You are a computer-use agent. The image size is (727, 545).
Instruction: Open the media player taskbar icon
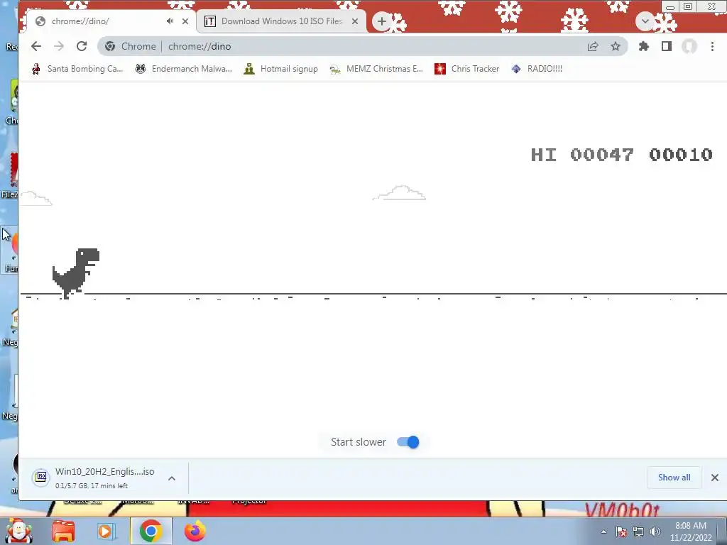(106, 531)
